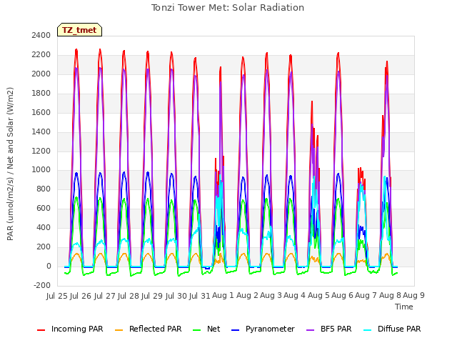Click the Aug 3 x-axis date label
This screenshot has height=343, width=457.
point(271,295)
